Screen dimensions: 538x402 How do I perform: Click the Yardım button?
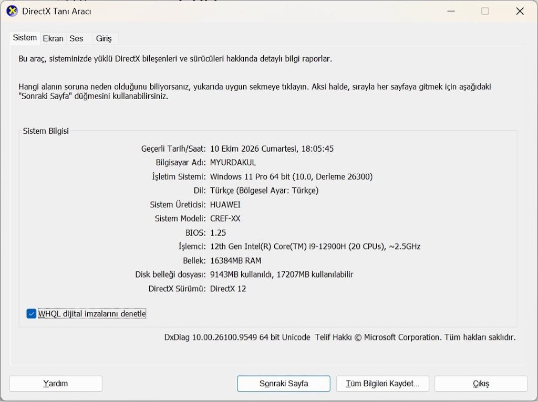(56, 384)
